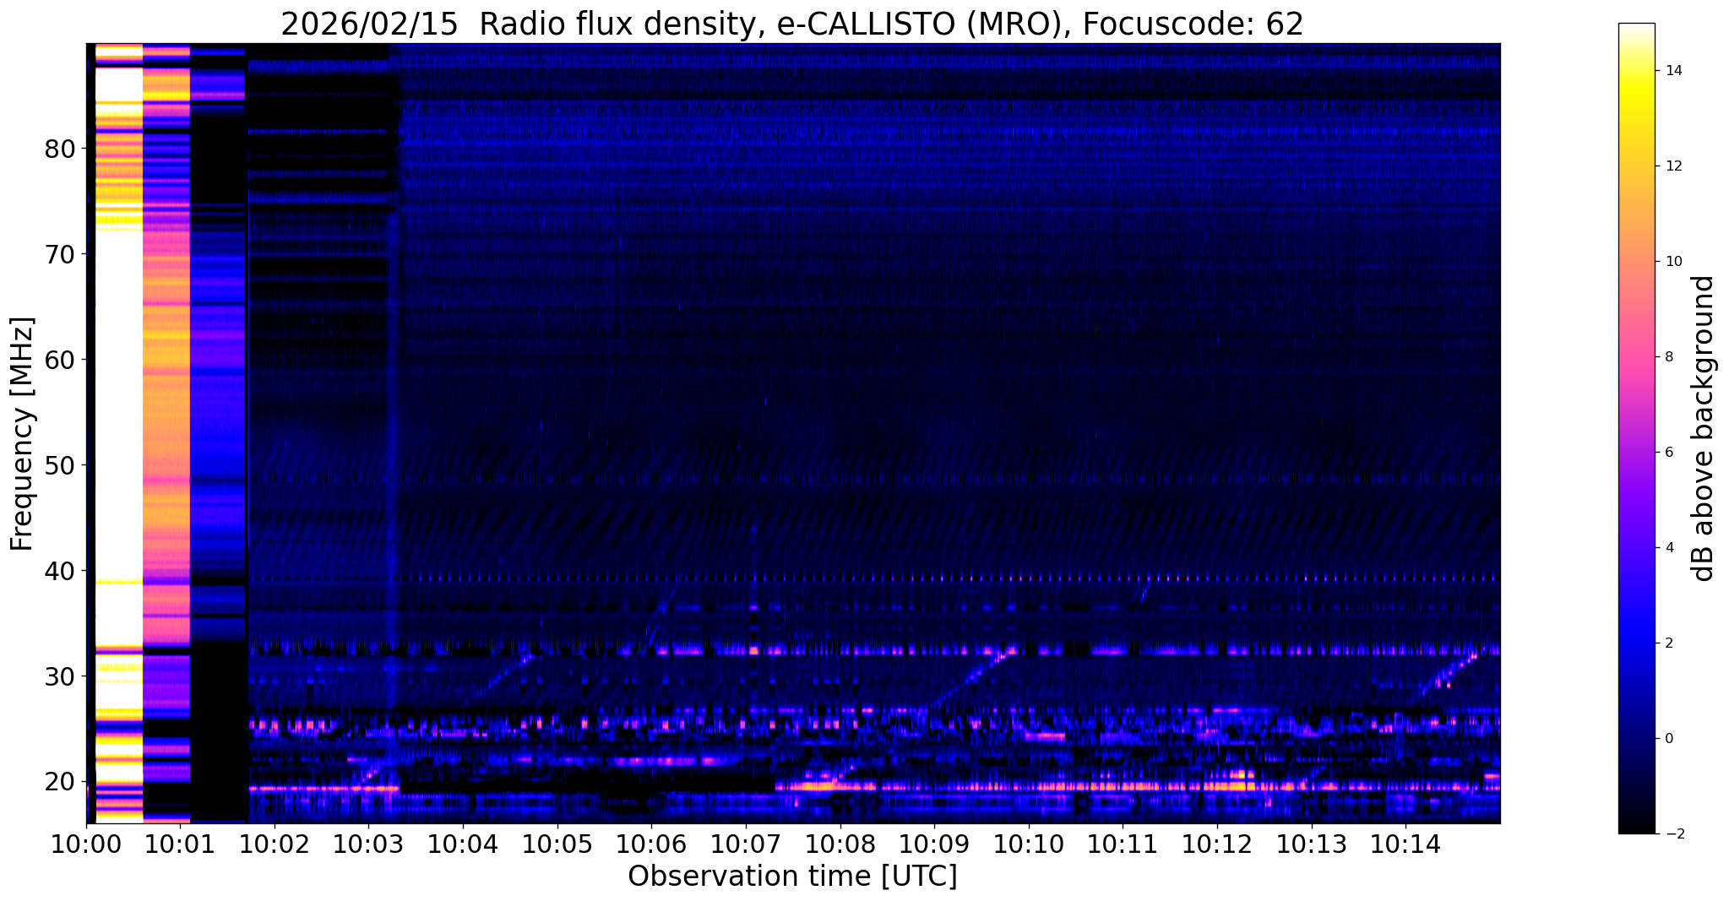Click the 40 MHz frequency tick label

tap(60, 571)
